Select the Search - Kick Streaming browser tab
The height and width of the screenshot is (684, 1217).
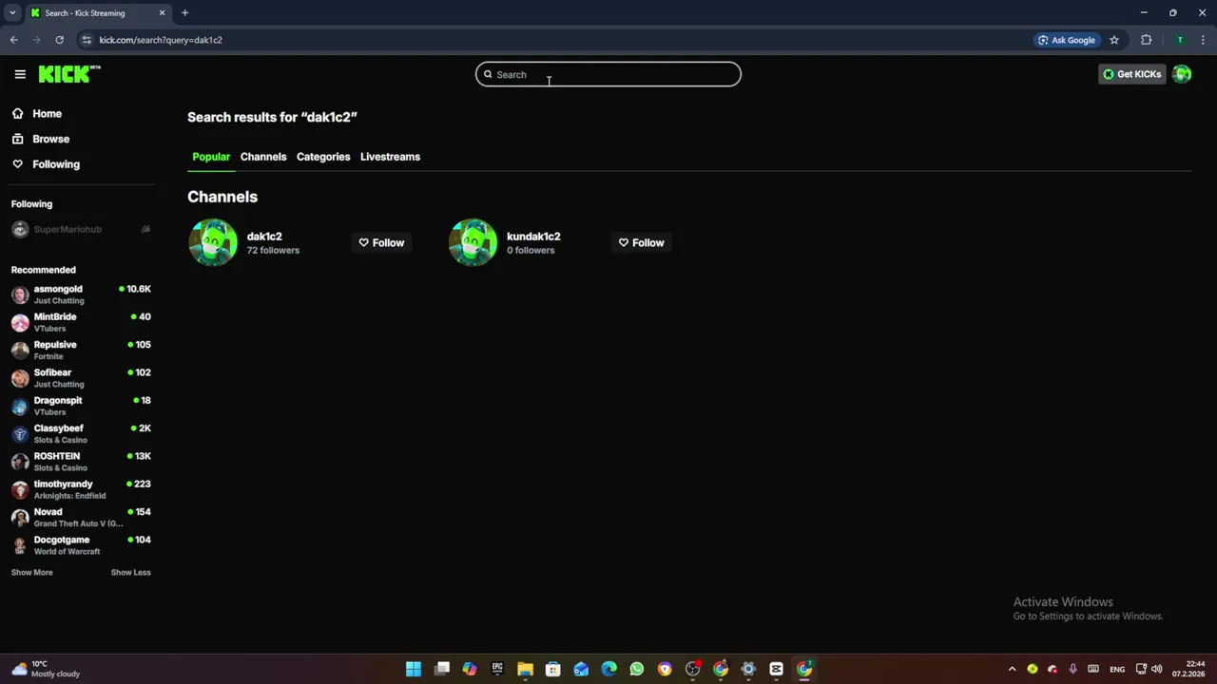pos(97,12)
